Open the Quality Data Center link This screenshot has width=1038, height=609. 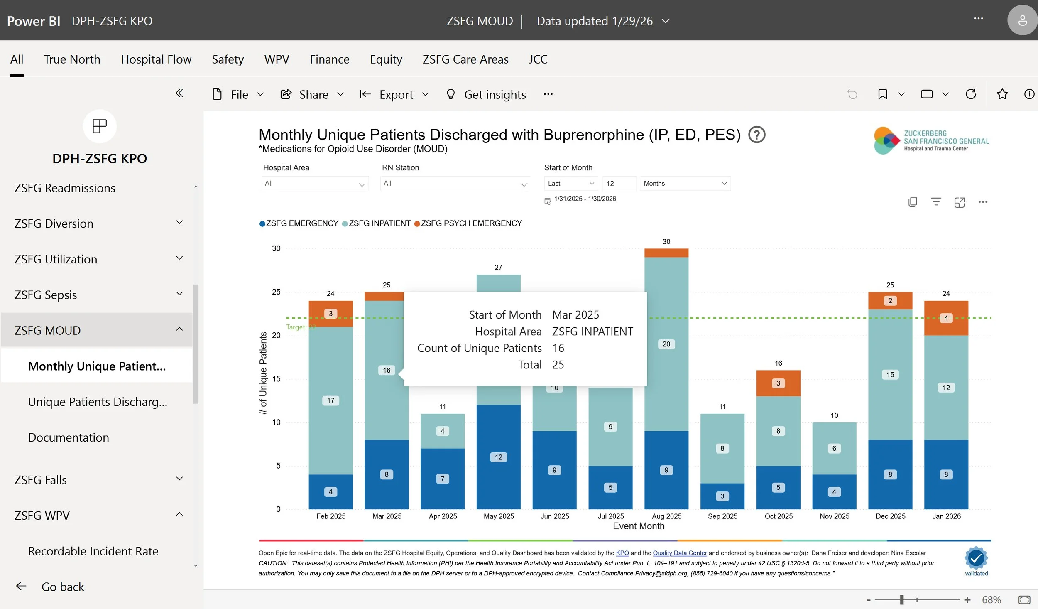(680, 553)
